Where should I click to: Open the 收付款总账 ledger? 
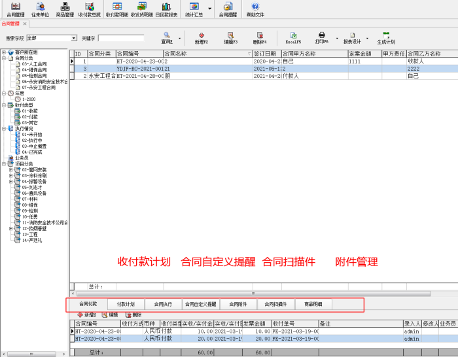click(89, 8)
